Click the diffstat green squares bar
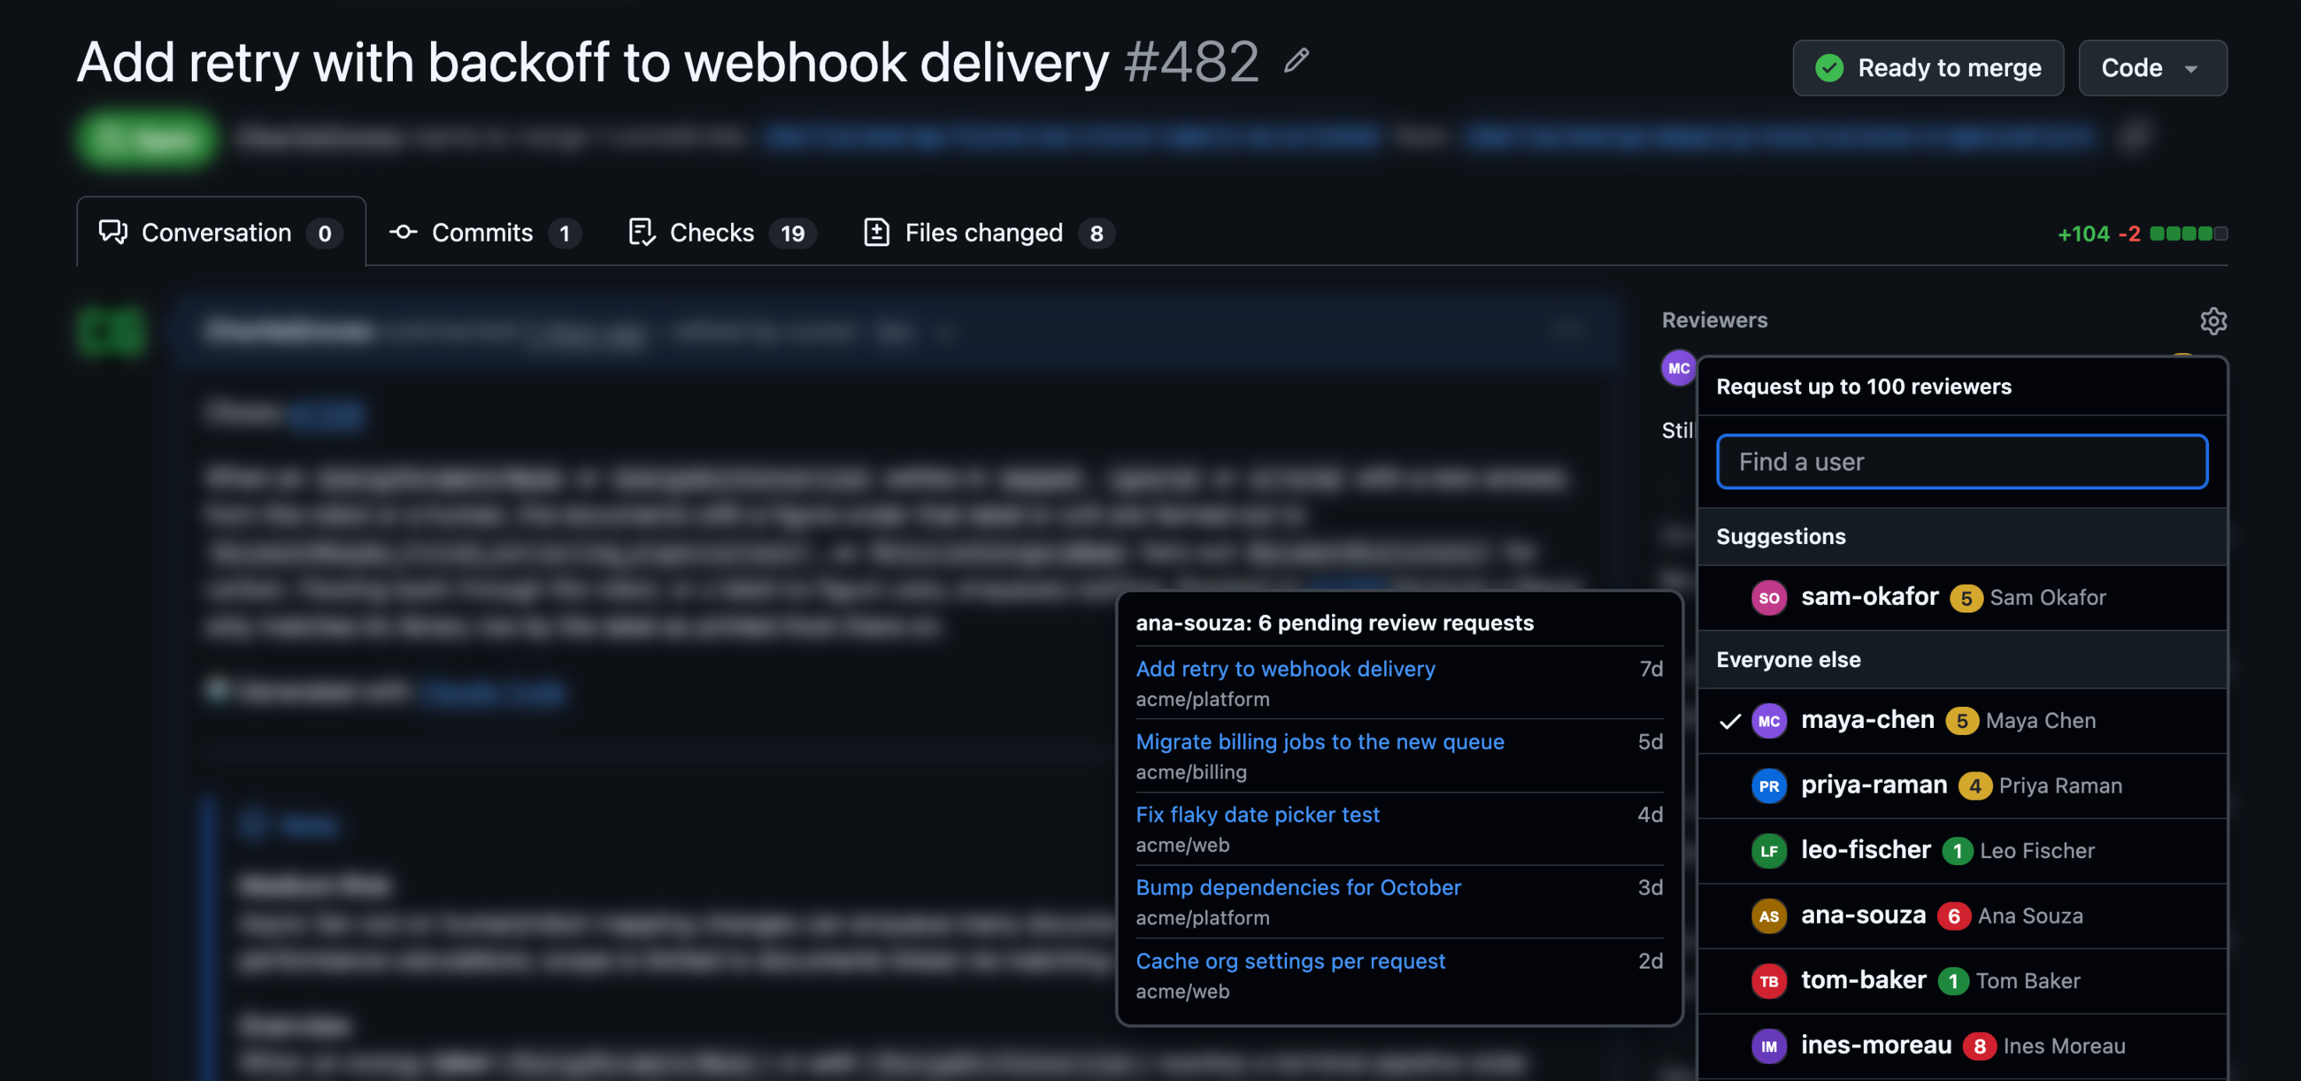 tap(2188, 233)
